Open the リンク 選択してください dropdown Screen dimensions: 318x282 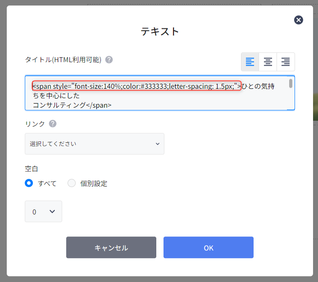(x=95, y=144)
